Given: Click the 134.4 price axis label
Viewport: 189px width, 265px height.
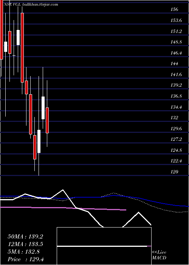Looking at the screenshot, I should point(177,107).
